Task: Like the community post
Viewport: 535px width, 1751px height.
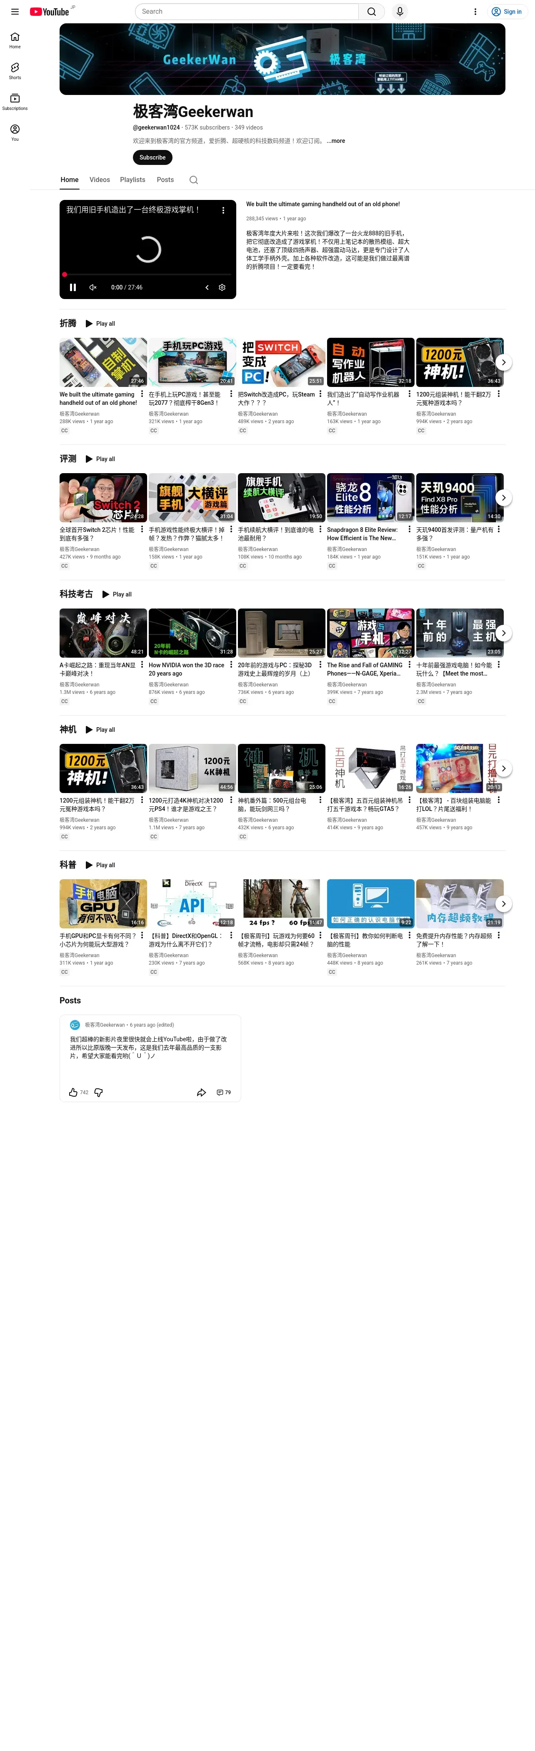Action: pyautogui.click(x=73, y=1093)
